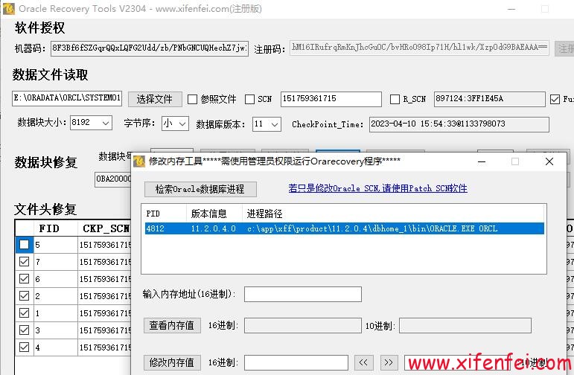Uncheck the box for FID 1 row
574x375 pixels.
(x=24, y=312)
